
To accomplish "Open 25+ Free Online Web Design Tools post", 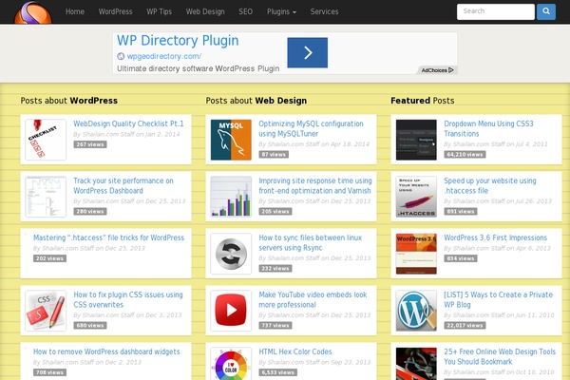I will 500,357.
